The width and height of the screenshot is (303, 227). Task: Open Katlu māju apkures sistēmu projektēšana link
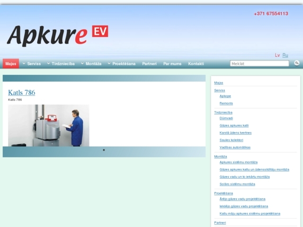pyautogui.click(x=250, y=213)
